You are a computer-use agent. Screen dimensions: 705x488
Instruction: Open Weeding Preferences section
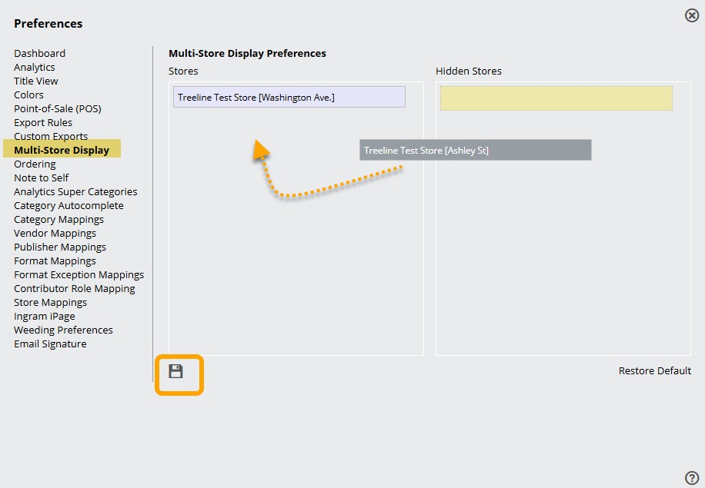[63, 330]
